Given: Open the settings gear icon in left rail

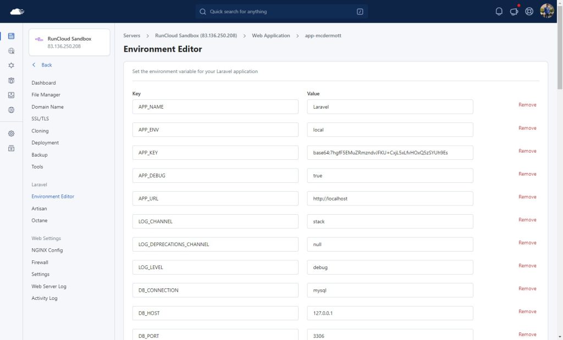Looking at the screenshot, I should pyautogui.click(x=11, y=133).
